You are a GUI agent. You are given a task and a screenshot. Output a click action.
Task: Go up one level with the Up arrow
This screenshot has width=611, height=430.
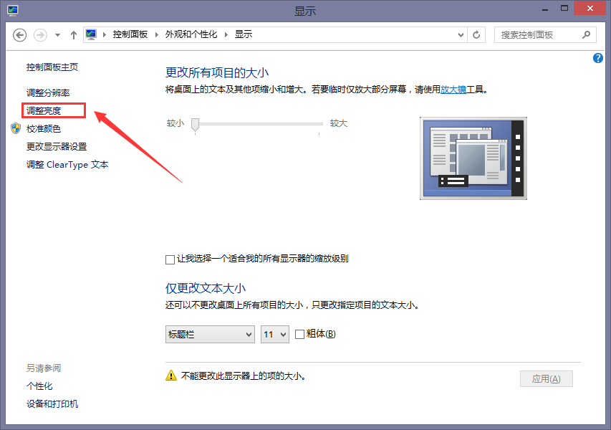(x=73, y=35)
